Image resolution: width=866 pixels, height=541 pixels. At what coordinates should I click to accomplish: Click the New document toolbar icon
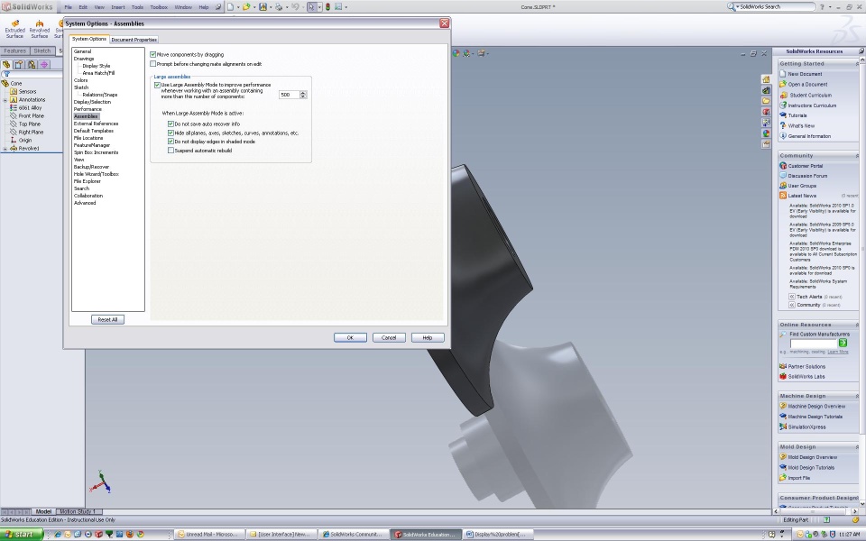(x=230, y=7)
